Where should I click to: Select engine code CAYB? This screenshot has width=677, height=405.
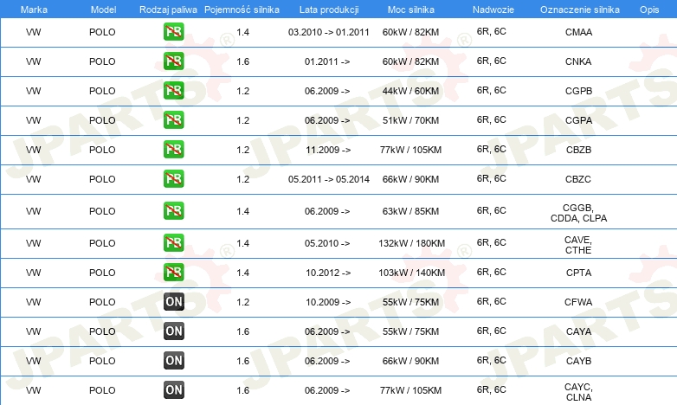(x=578, y=361)
